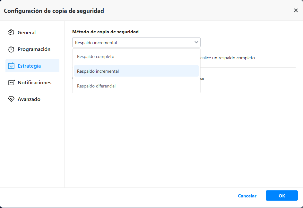Screen dimensions: 303x208
Task: Click the envelope icon for Notificaciones
Action: pos(11,83)
